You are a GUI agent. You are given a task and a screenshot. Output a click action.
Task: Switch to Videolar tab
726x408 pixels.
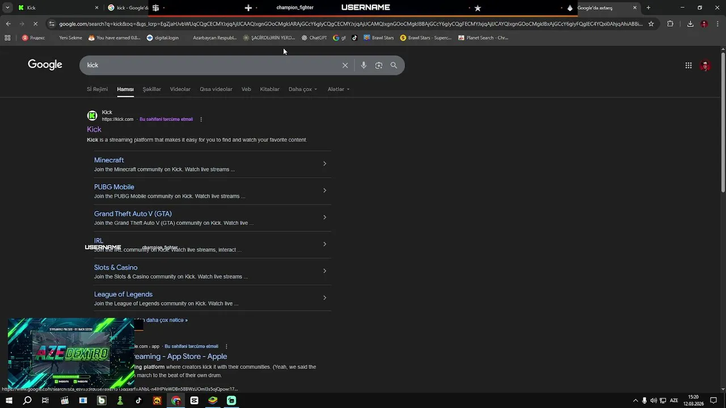pyautogui.click(x=180, y=89)
